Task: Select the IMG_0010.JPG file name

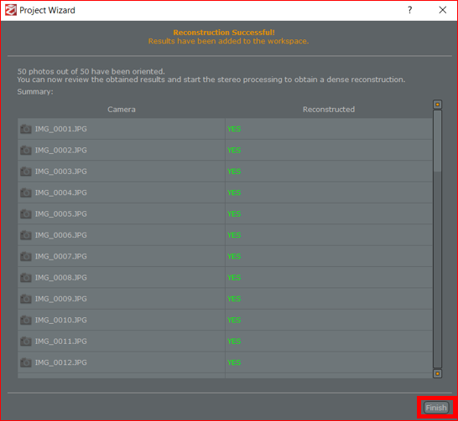Action: (x=60, y=321)
